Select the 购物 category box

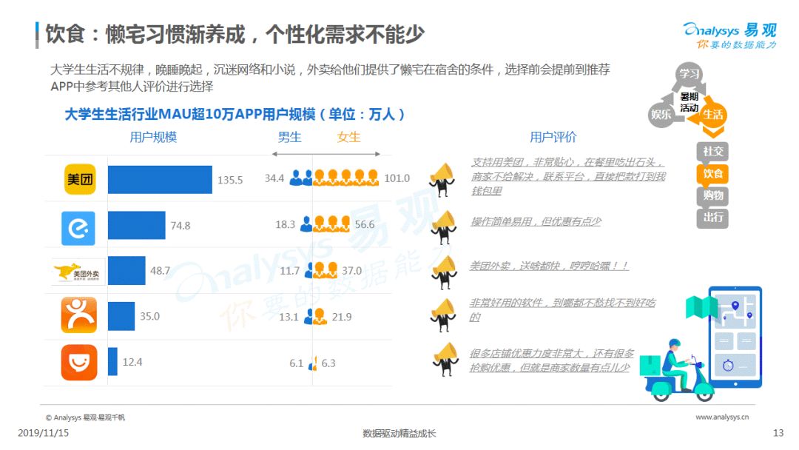[x=712, y=195]
